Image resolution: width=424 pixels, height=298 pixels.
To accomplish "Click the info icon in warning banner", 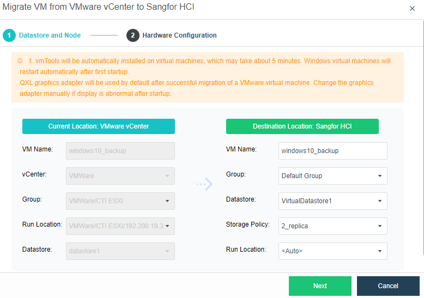I will 20,61.
